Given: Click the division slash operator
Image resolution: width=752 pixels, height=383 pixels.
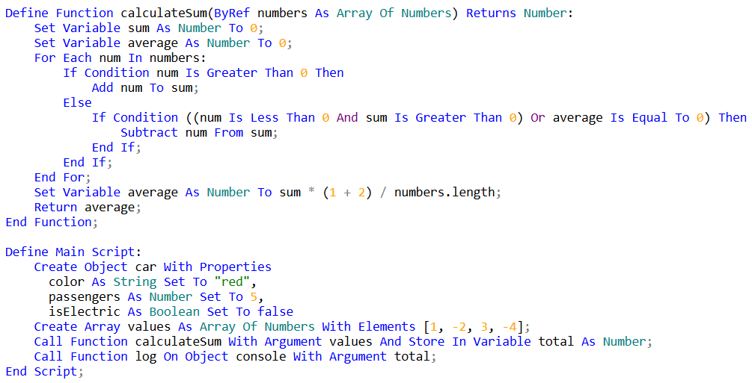Looking at the screenshot, I should pos(383,192).
